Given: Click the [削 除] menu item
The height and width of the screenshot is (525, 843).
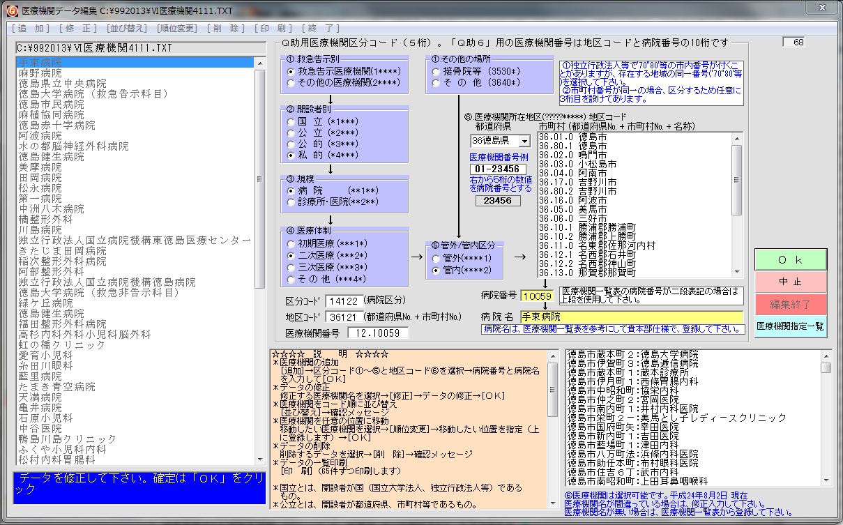Looking at the screenshot, I should [x=226, y=29].
